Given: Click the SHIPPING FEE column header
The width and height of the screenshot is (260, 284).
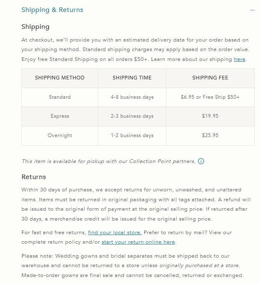Looking at the screenshot, I should click(210, 78).
